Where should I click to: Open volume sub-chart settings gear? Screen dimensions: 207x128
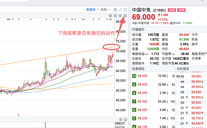tap(121, 120)
